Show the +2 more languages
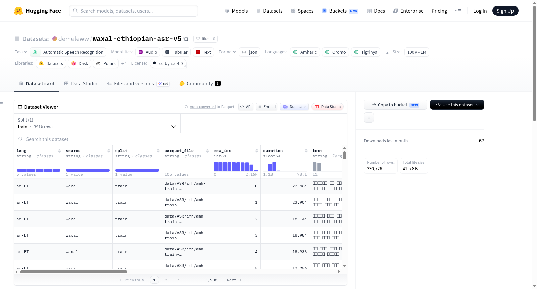The height and width of the screenshot is (289, 537). (x=386, y=52)
